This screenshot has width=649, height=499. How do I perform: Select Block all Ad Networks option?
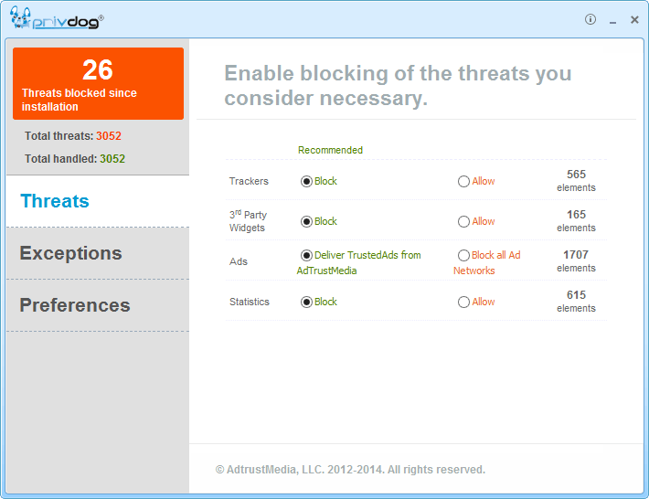(x=464, y=256)
